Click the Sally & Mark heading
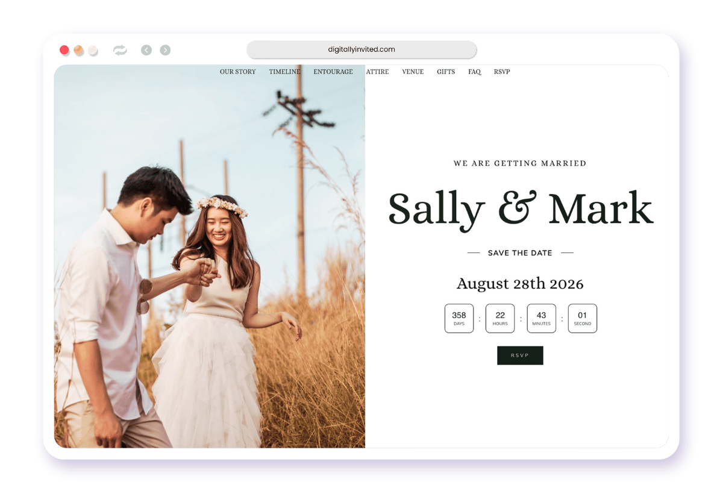 pyautogui.click(x=521, y=210)
